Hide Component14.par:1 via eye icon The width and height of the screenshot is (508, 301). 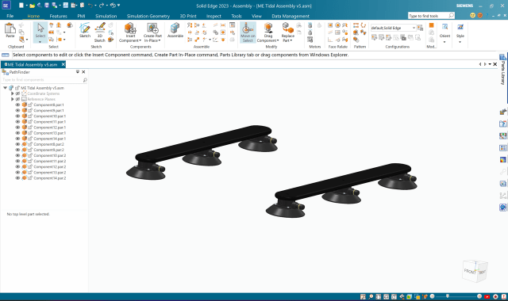click(x=17, y=139)
